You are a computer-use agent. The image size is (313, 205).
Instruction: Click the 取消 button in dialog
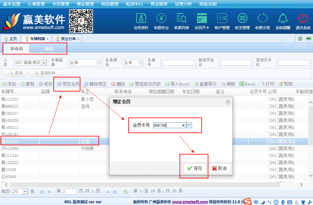coord(219,169)
